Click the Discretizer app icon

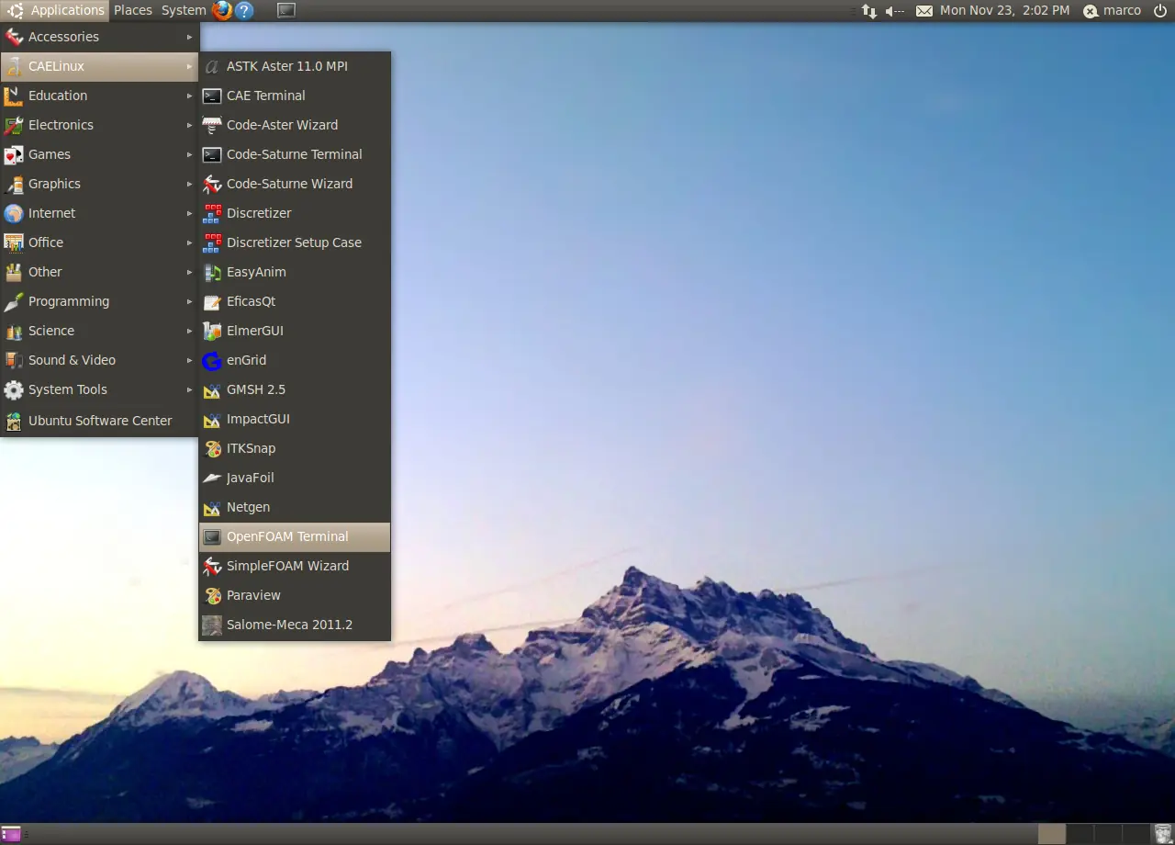212,213
